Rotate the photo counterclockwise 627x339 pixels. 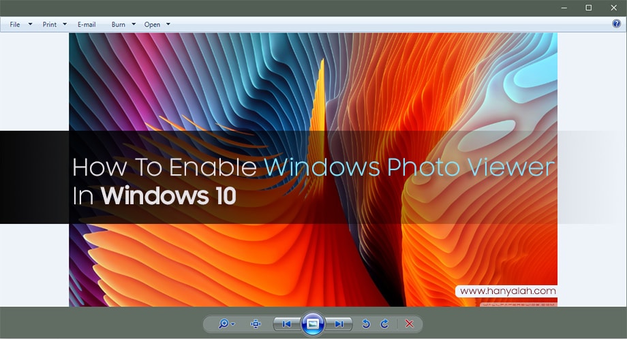(x=366, y=324)
